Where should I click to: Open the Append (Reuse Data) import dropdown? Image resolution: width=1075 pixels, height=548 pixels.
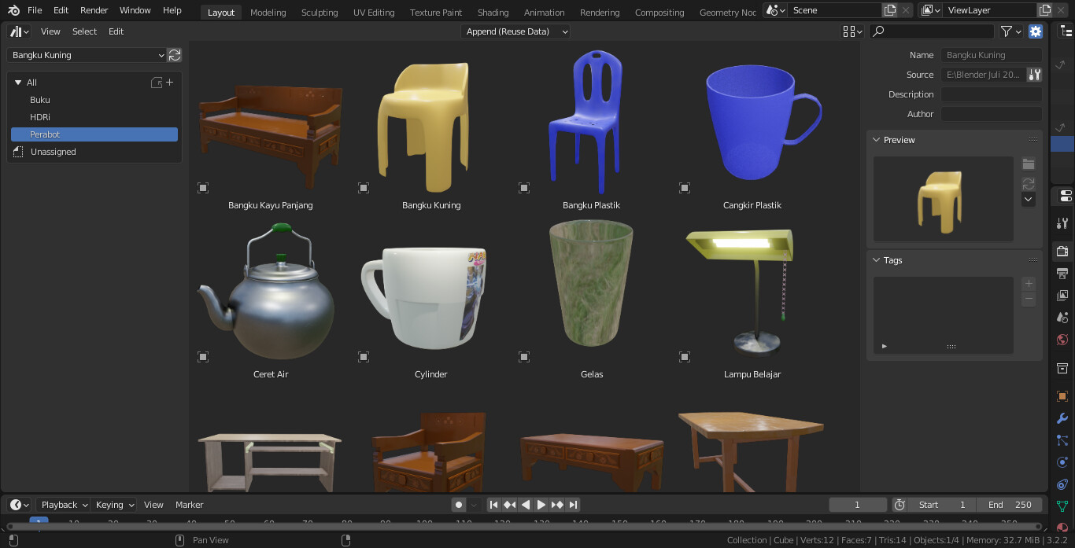tap(515, 31)
